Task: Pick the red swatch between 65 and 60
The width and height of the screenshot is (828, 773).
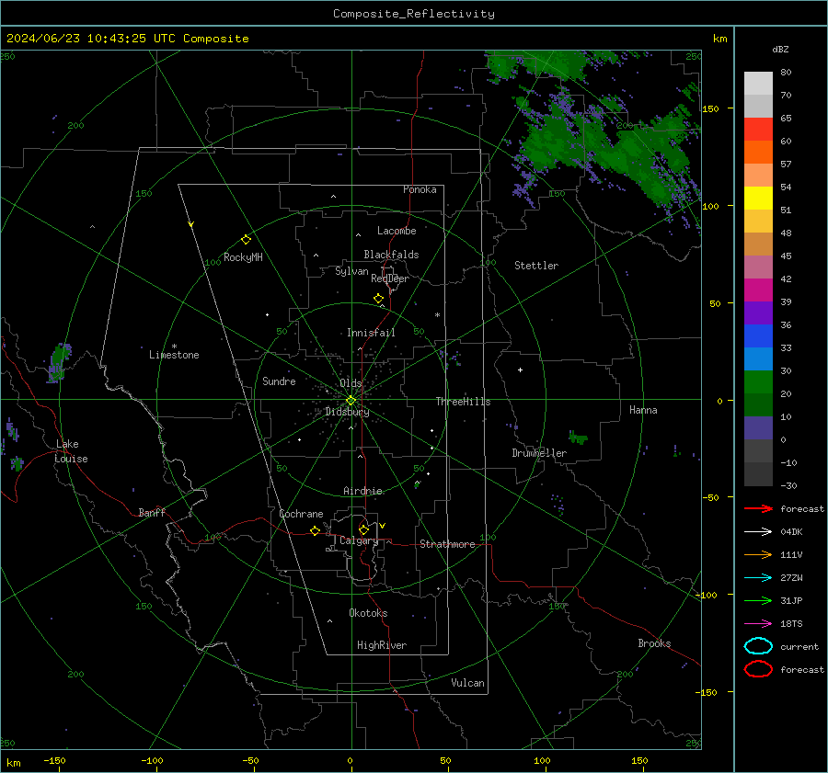Action: click(758, 129)
